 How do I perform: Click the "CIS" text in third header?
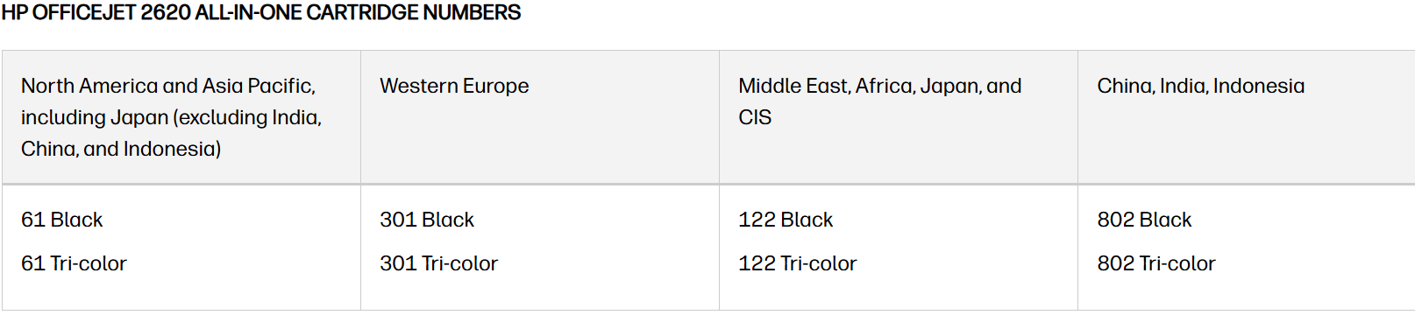755,117
